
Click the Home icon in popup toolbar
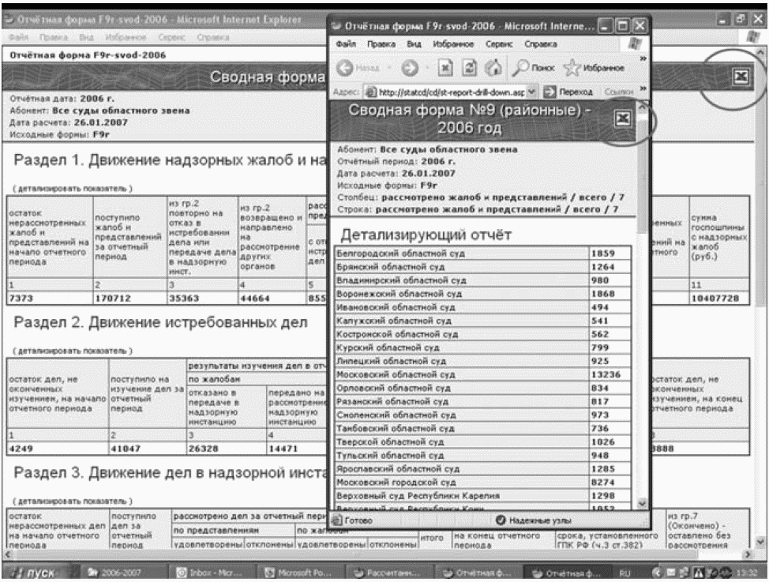493,68
